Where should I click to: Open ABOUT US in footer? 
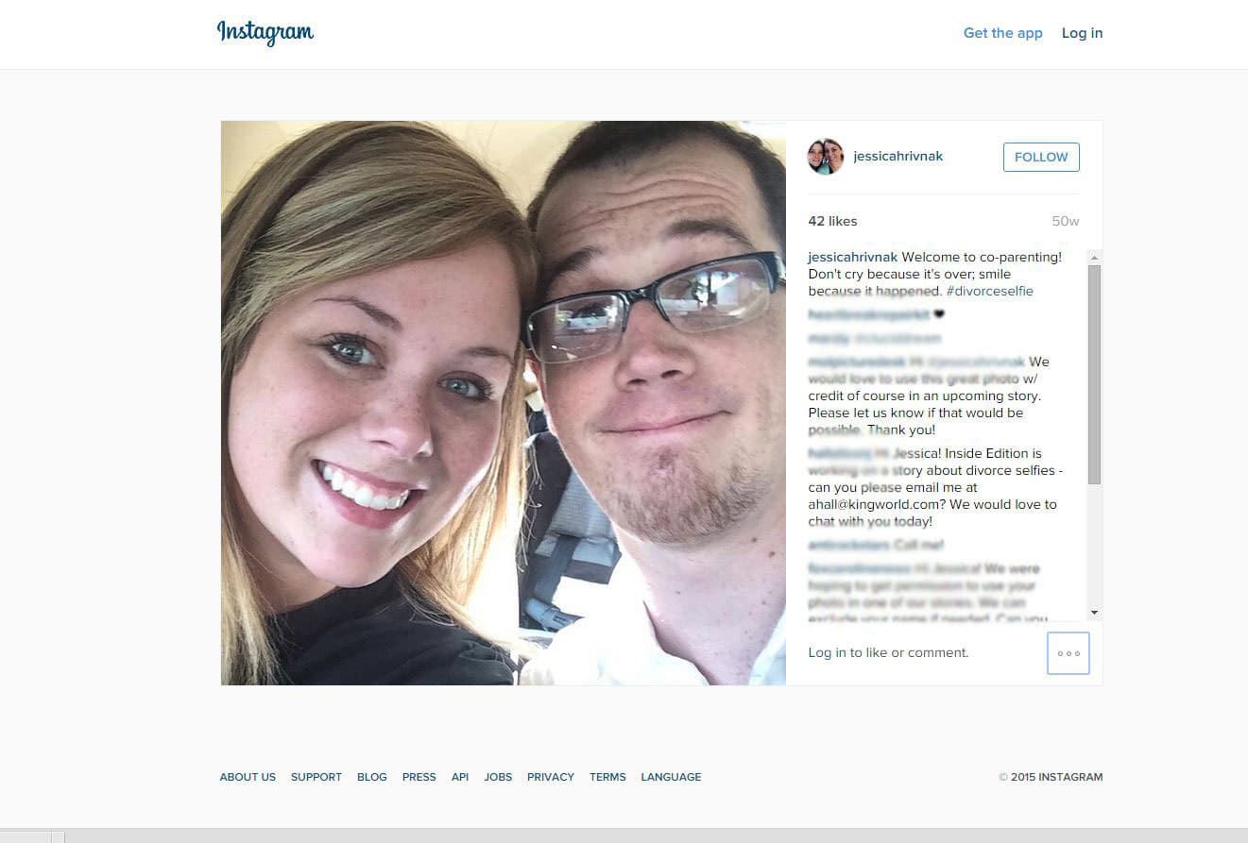coord(248,777)
